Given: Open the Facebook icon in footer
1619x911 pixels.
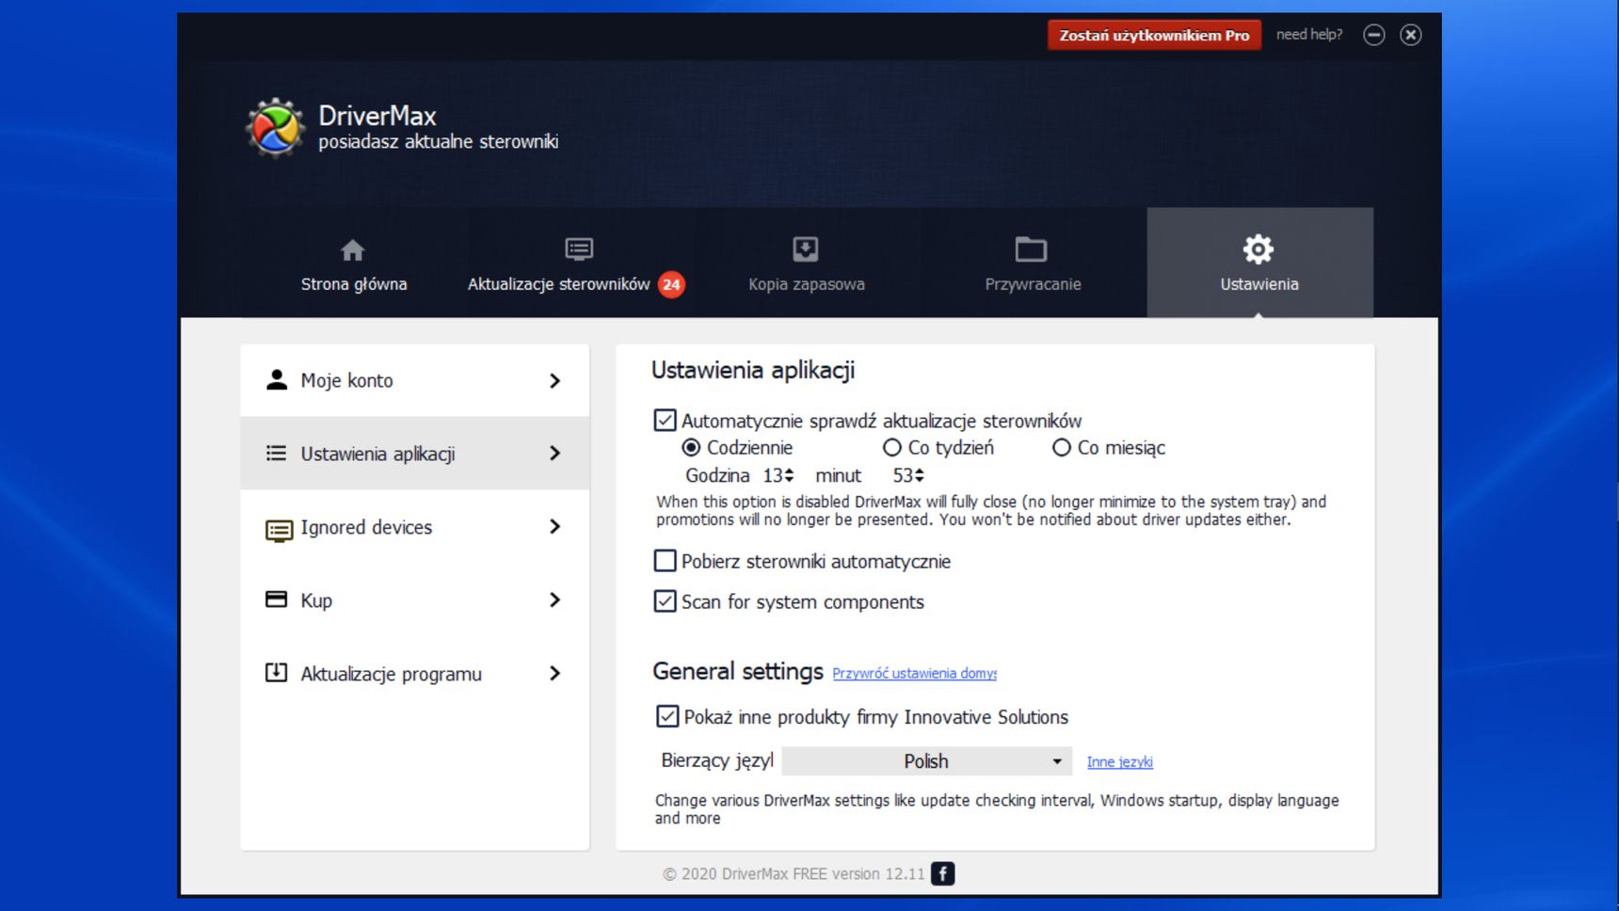Looking at the screenshot, I should tap(942, 873).
